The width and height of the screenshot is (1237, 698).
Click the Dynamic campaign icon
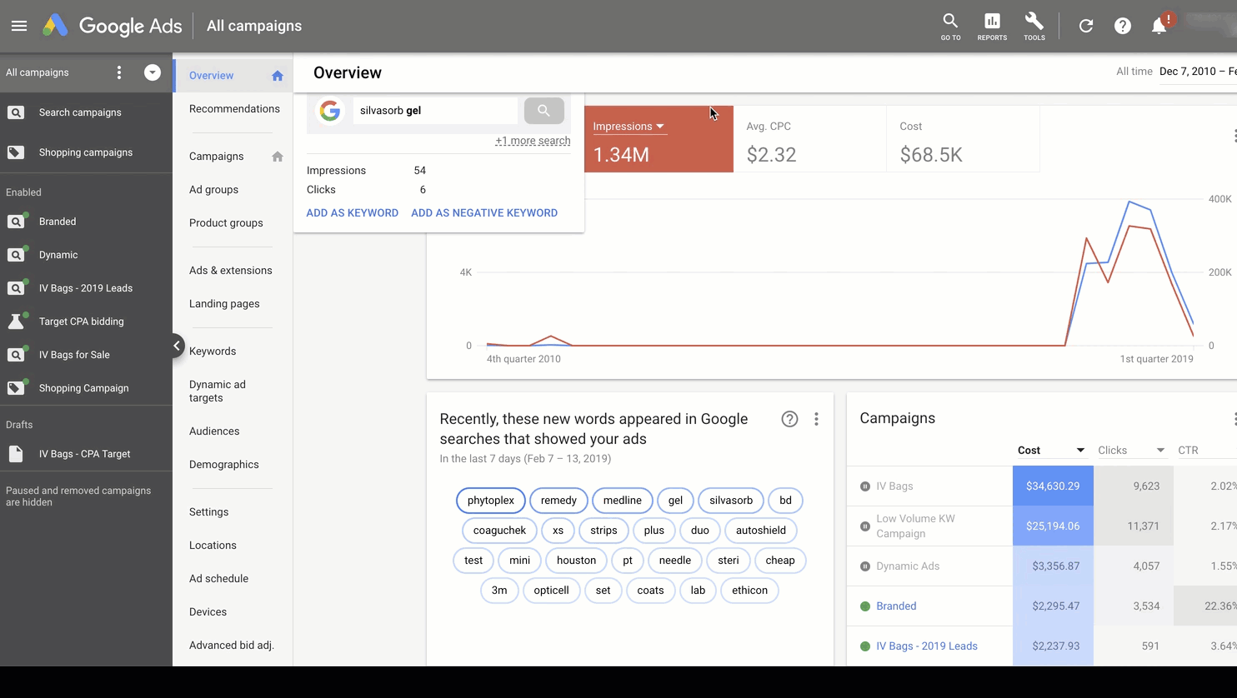[16, 255]
